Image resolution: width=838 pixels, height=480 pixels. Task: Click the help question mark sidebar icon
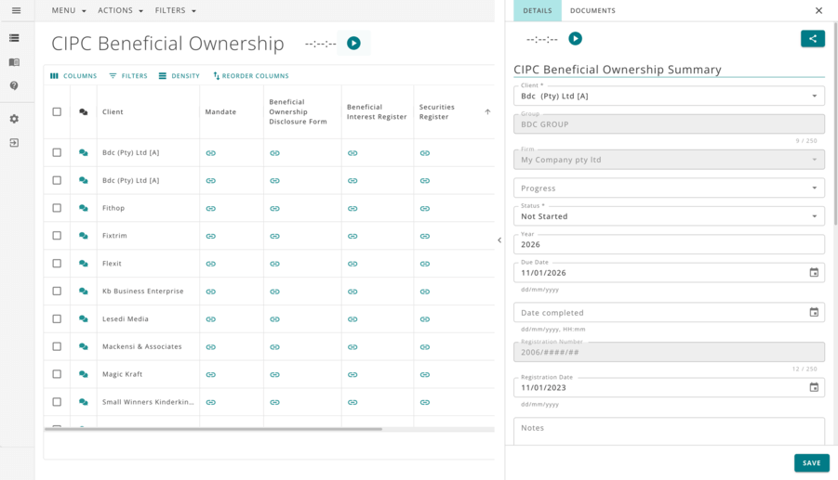[14, 85]
